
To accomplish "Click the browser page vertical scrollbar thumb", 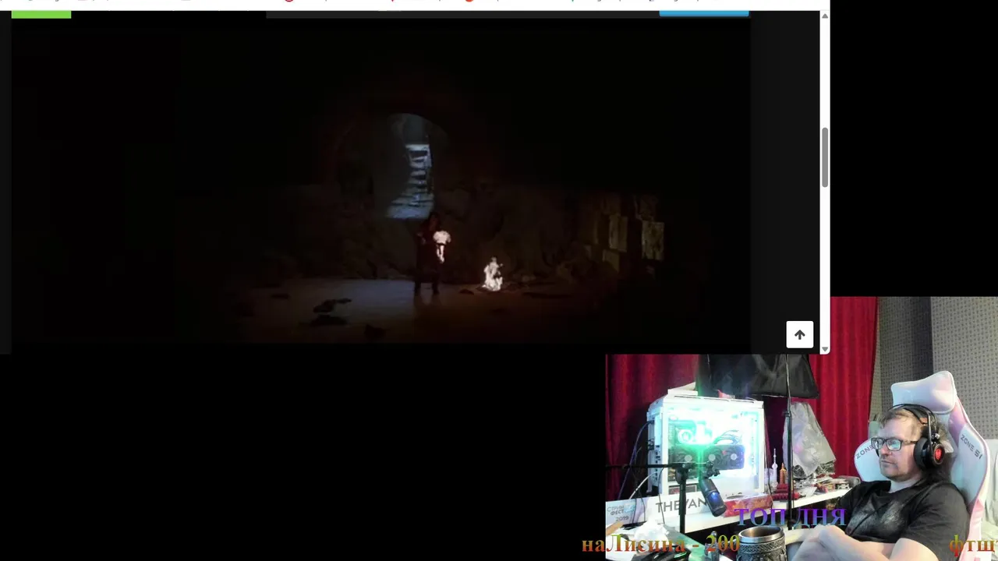I will coord(825,157).
